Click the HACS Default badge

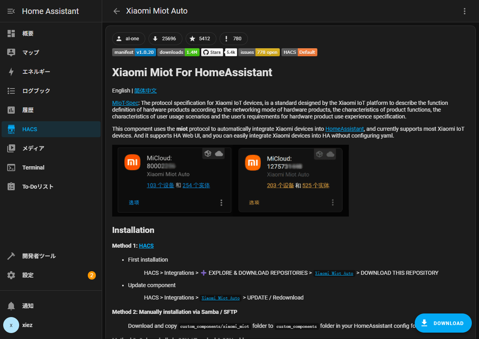point(299,52)
